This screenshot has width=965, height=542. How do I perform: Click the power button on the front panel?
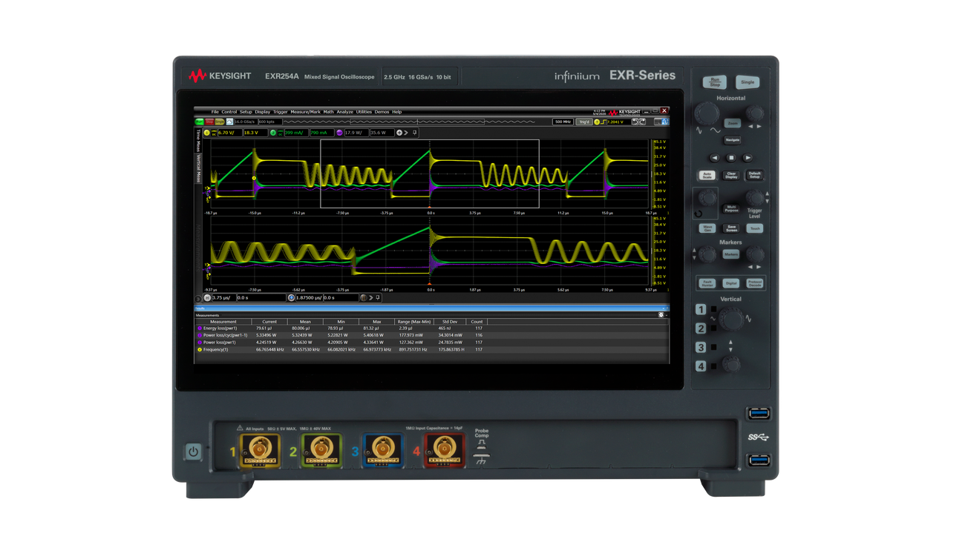coord(193,451)
